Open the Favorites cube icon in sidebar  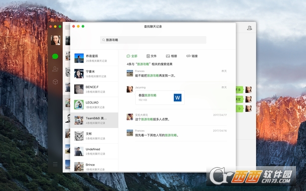[x=55, y=82]
